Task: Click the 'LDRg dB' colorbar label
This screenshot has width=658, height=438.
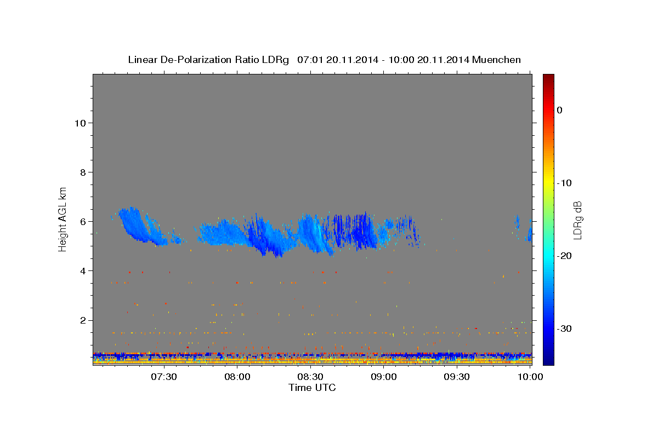Action: coord(577,220)
